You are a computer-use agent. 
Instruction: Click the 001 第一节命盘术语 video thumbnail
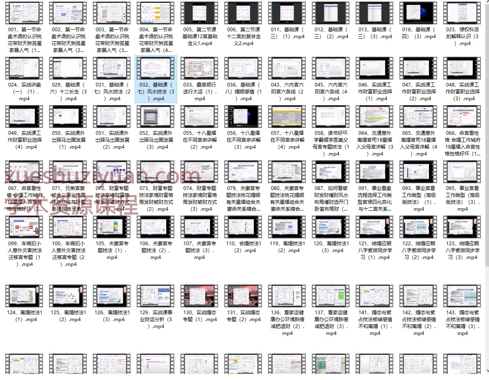click(x=24, y=13)
